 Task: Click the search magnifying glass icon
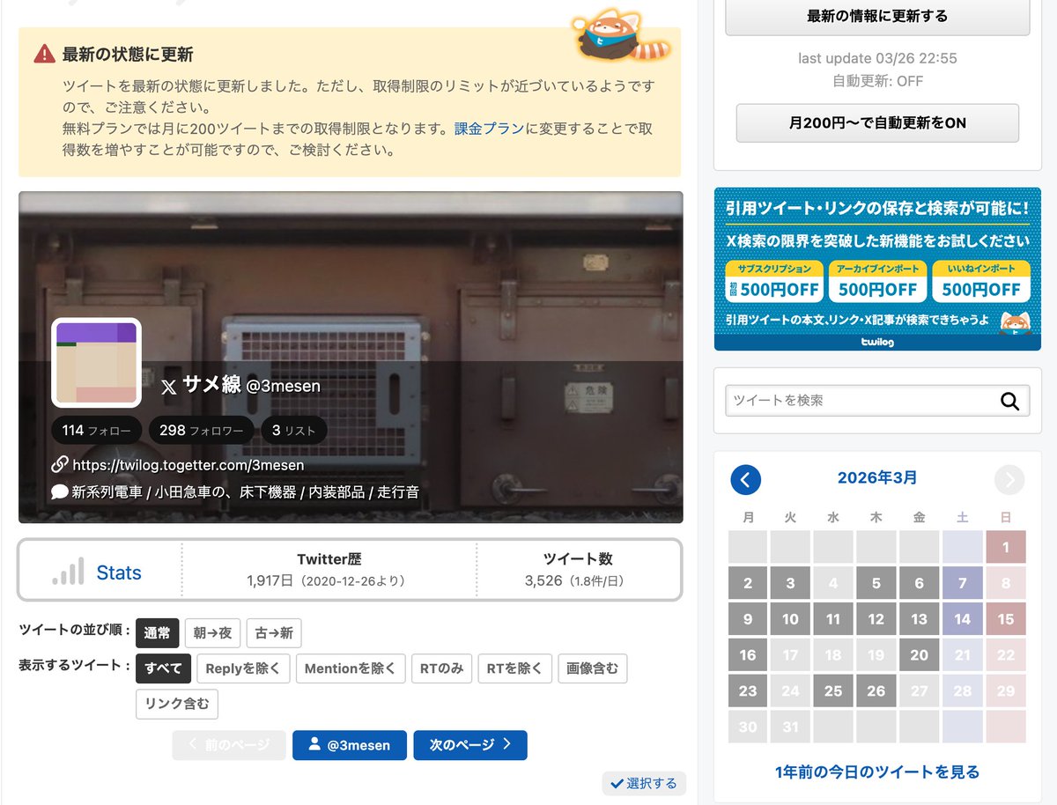pyautogui.click(x=1009, y=401)
